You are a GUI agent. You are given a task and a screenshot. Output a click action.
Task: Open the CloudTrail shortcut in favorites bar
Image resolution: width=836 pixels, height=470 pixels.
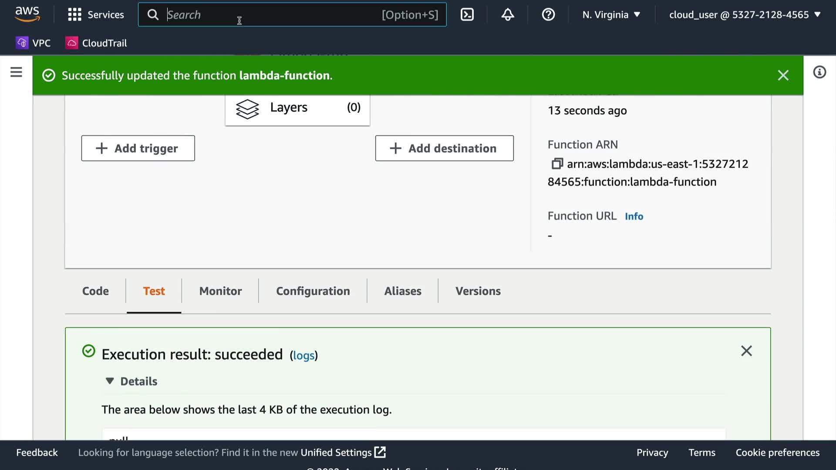click(x=96, y=43)
